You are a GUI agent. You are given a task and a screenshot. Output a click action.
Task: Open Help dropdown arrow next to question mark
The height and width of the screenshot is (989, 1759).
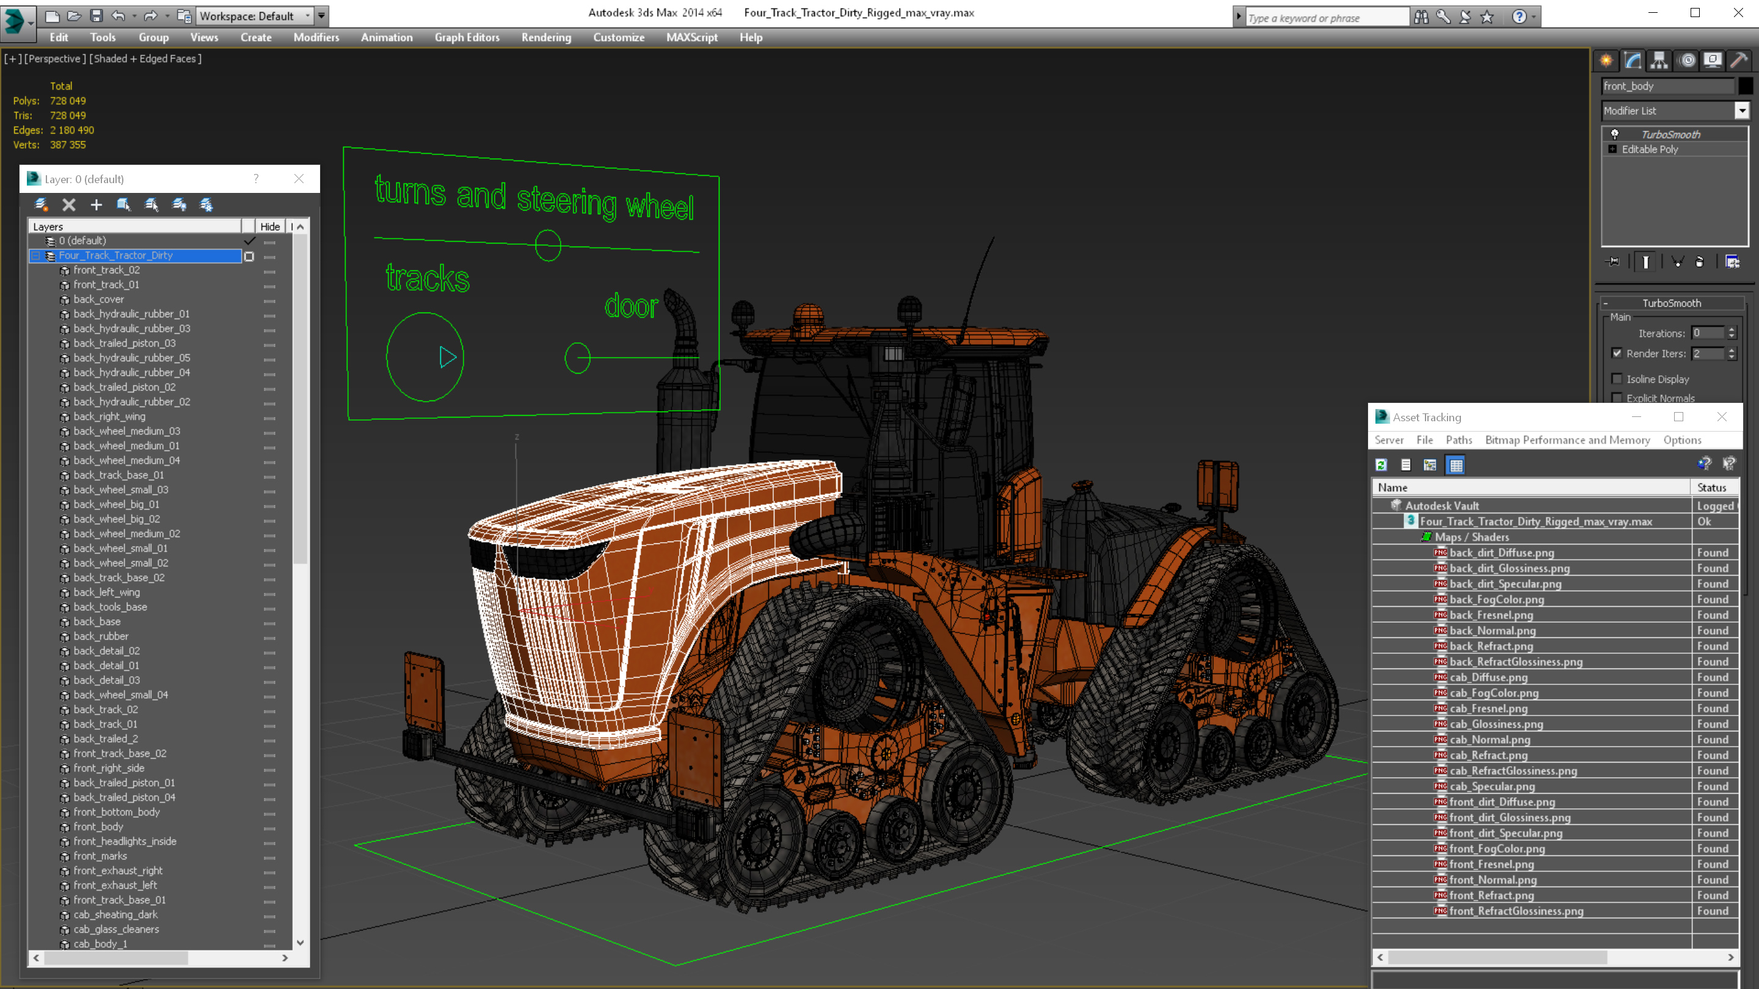coord(1534,17)
